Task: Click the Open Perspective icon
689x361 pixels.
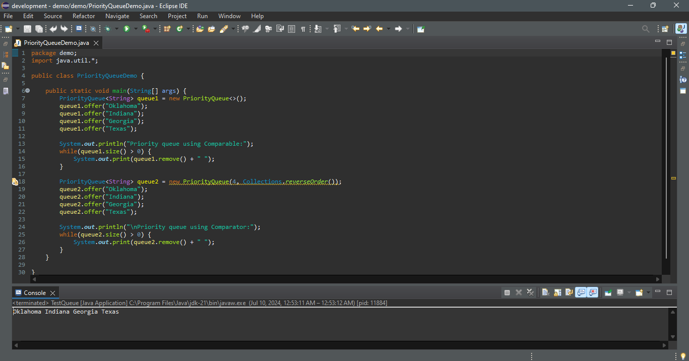Action: pyautogui.click(x=665, y=29)
